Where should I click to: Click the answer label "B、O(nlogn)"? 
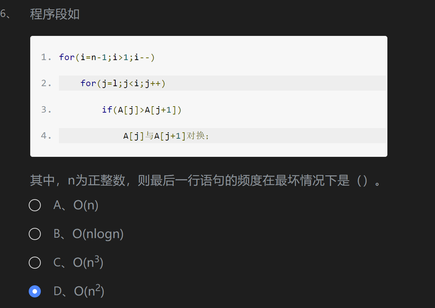[x=88, y=234]
